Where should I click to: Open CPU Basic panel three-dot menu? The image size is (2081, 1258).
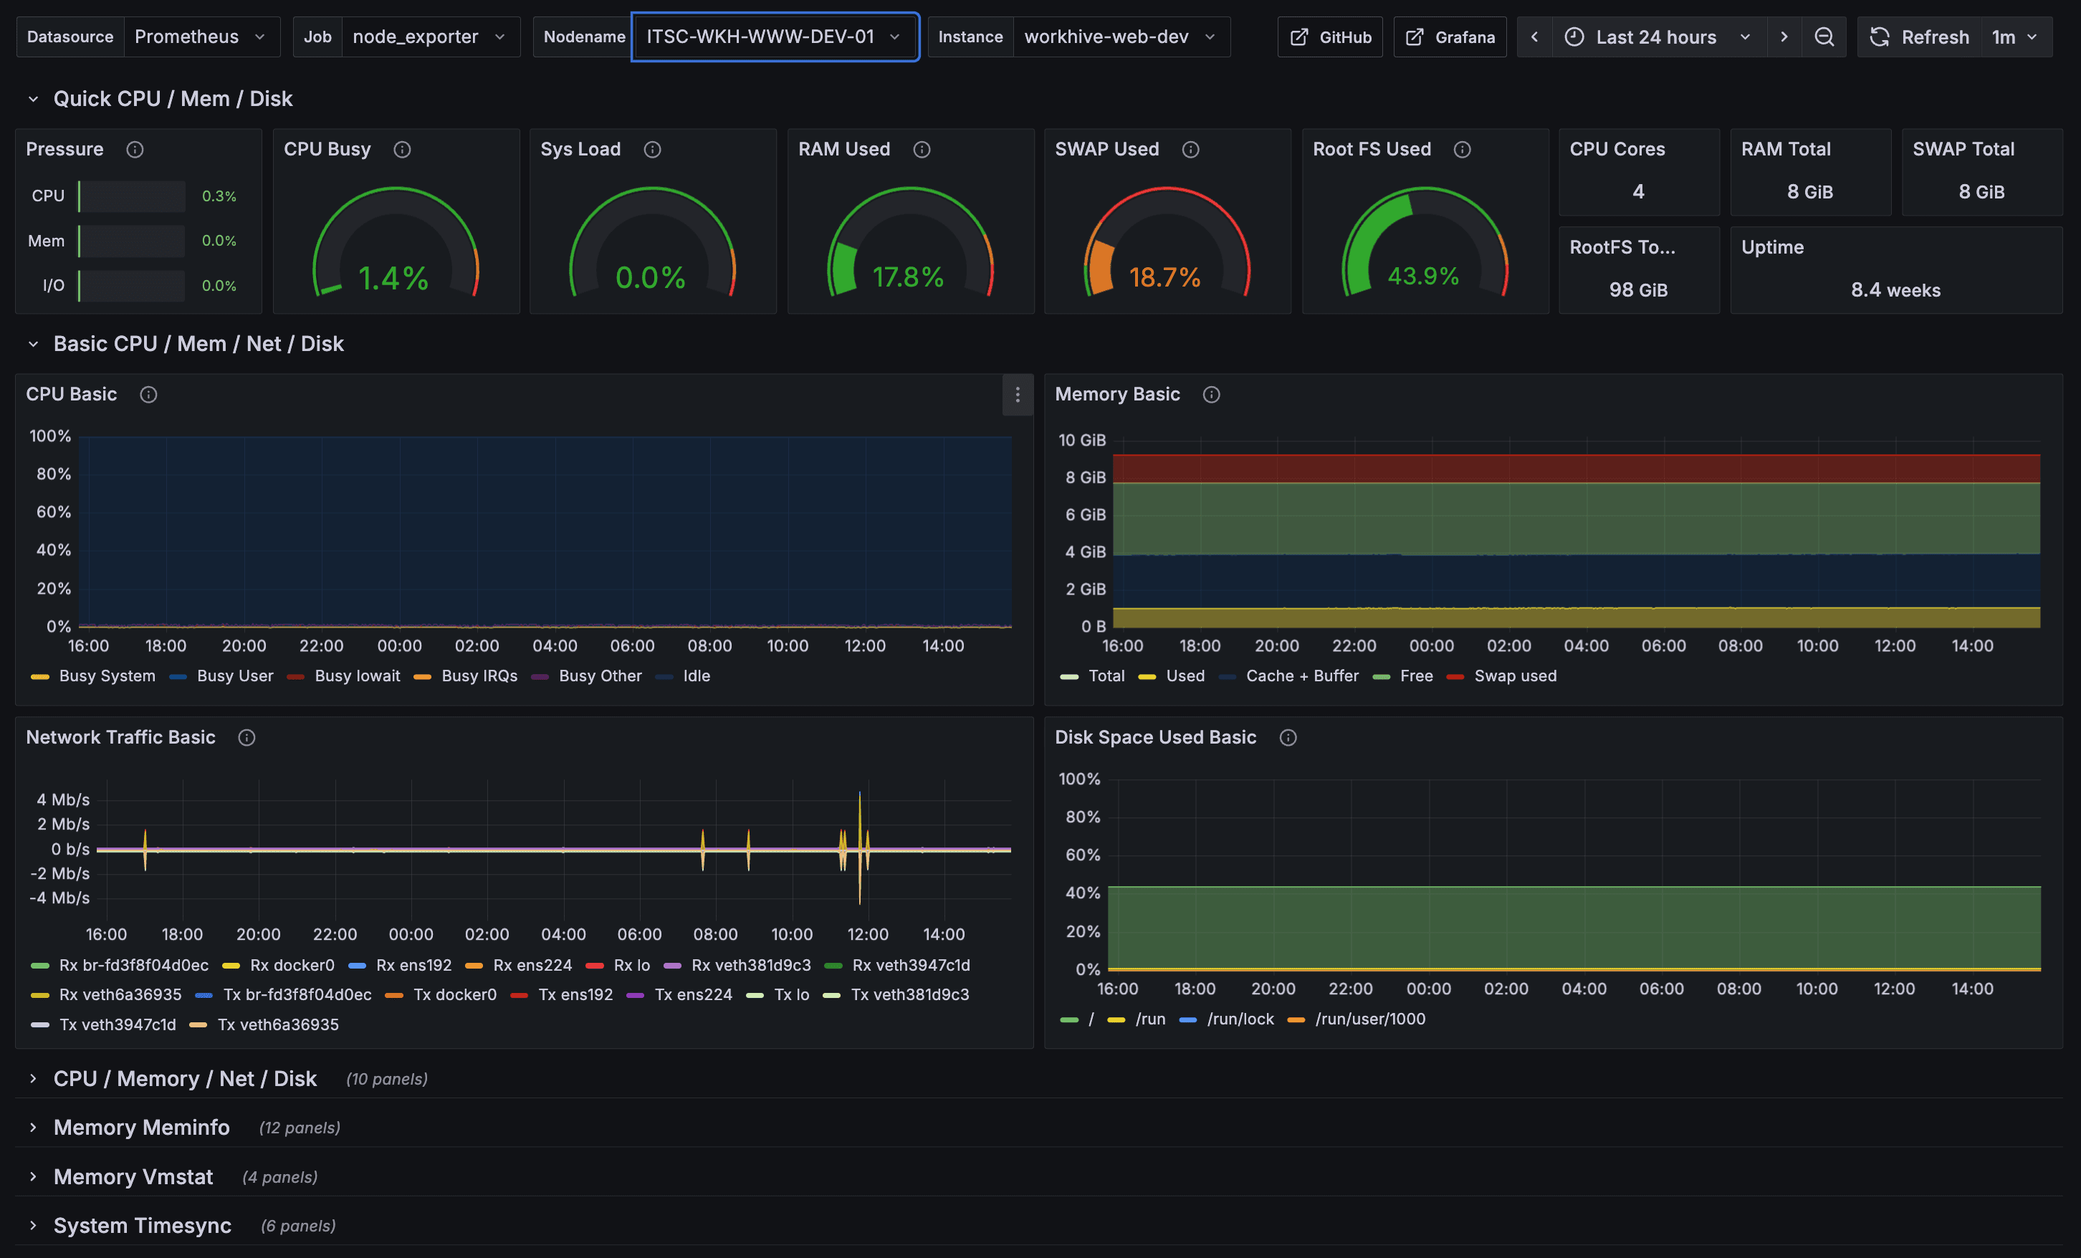point(1017,394)
